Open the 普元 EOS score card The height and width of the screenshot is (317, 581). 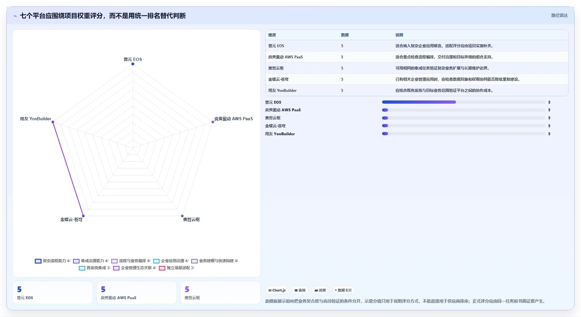pyautogui.click(x=53, y=292)
